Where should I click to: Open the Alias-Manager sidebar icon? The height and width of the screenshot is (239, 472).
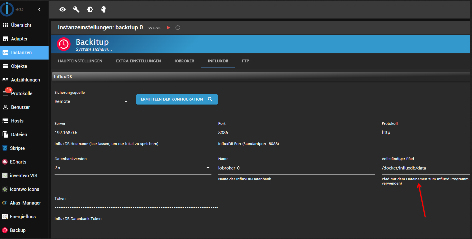click(x=5, y=203)
